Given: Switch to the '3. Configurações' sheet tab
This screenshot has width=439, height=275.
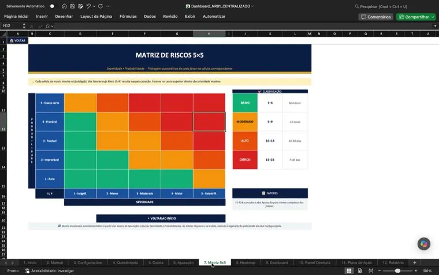Looking at the screenshot, I should pyautogui.click(x=88, y=263).
